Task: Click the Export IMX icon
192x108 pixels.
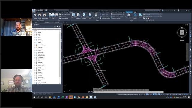Action: [73, 16]
